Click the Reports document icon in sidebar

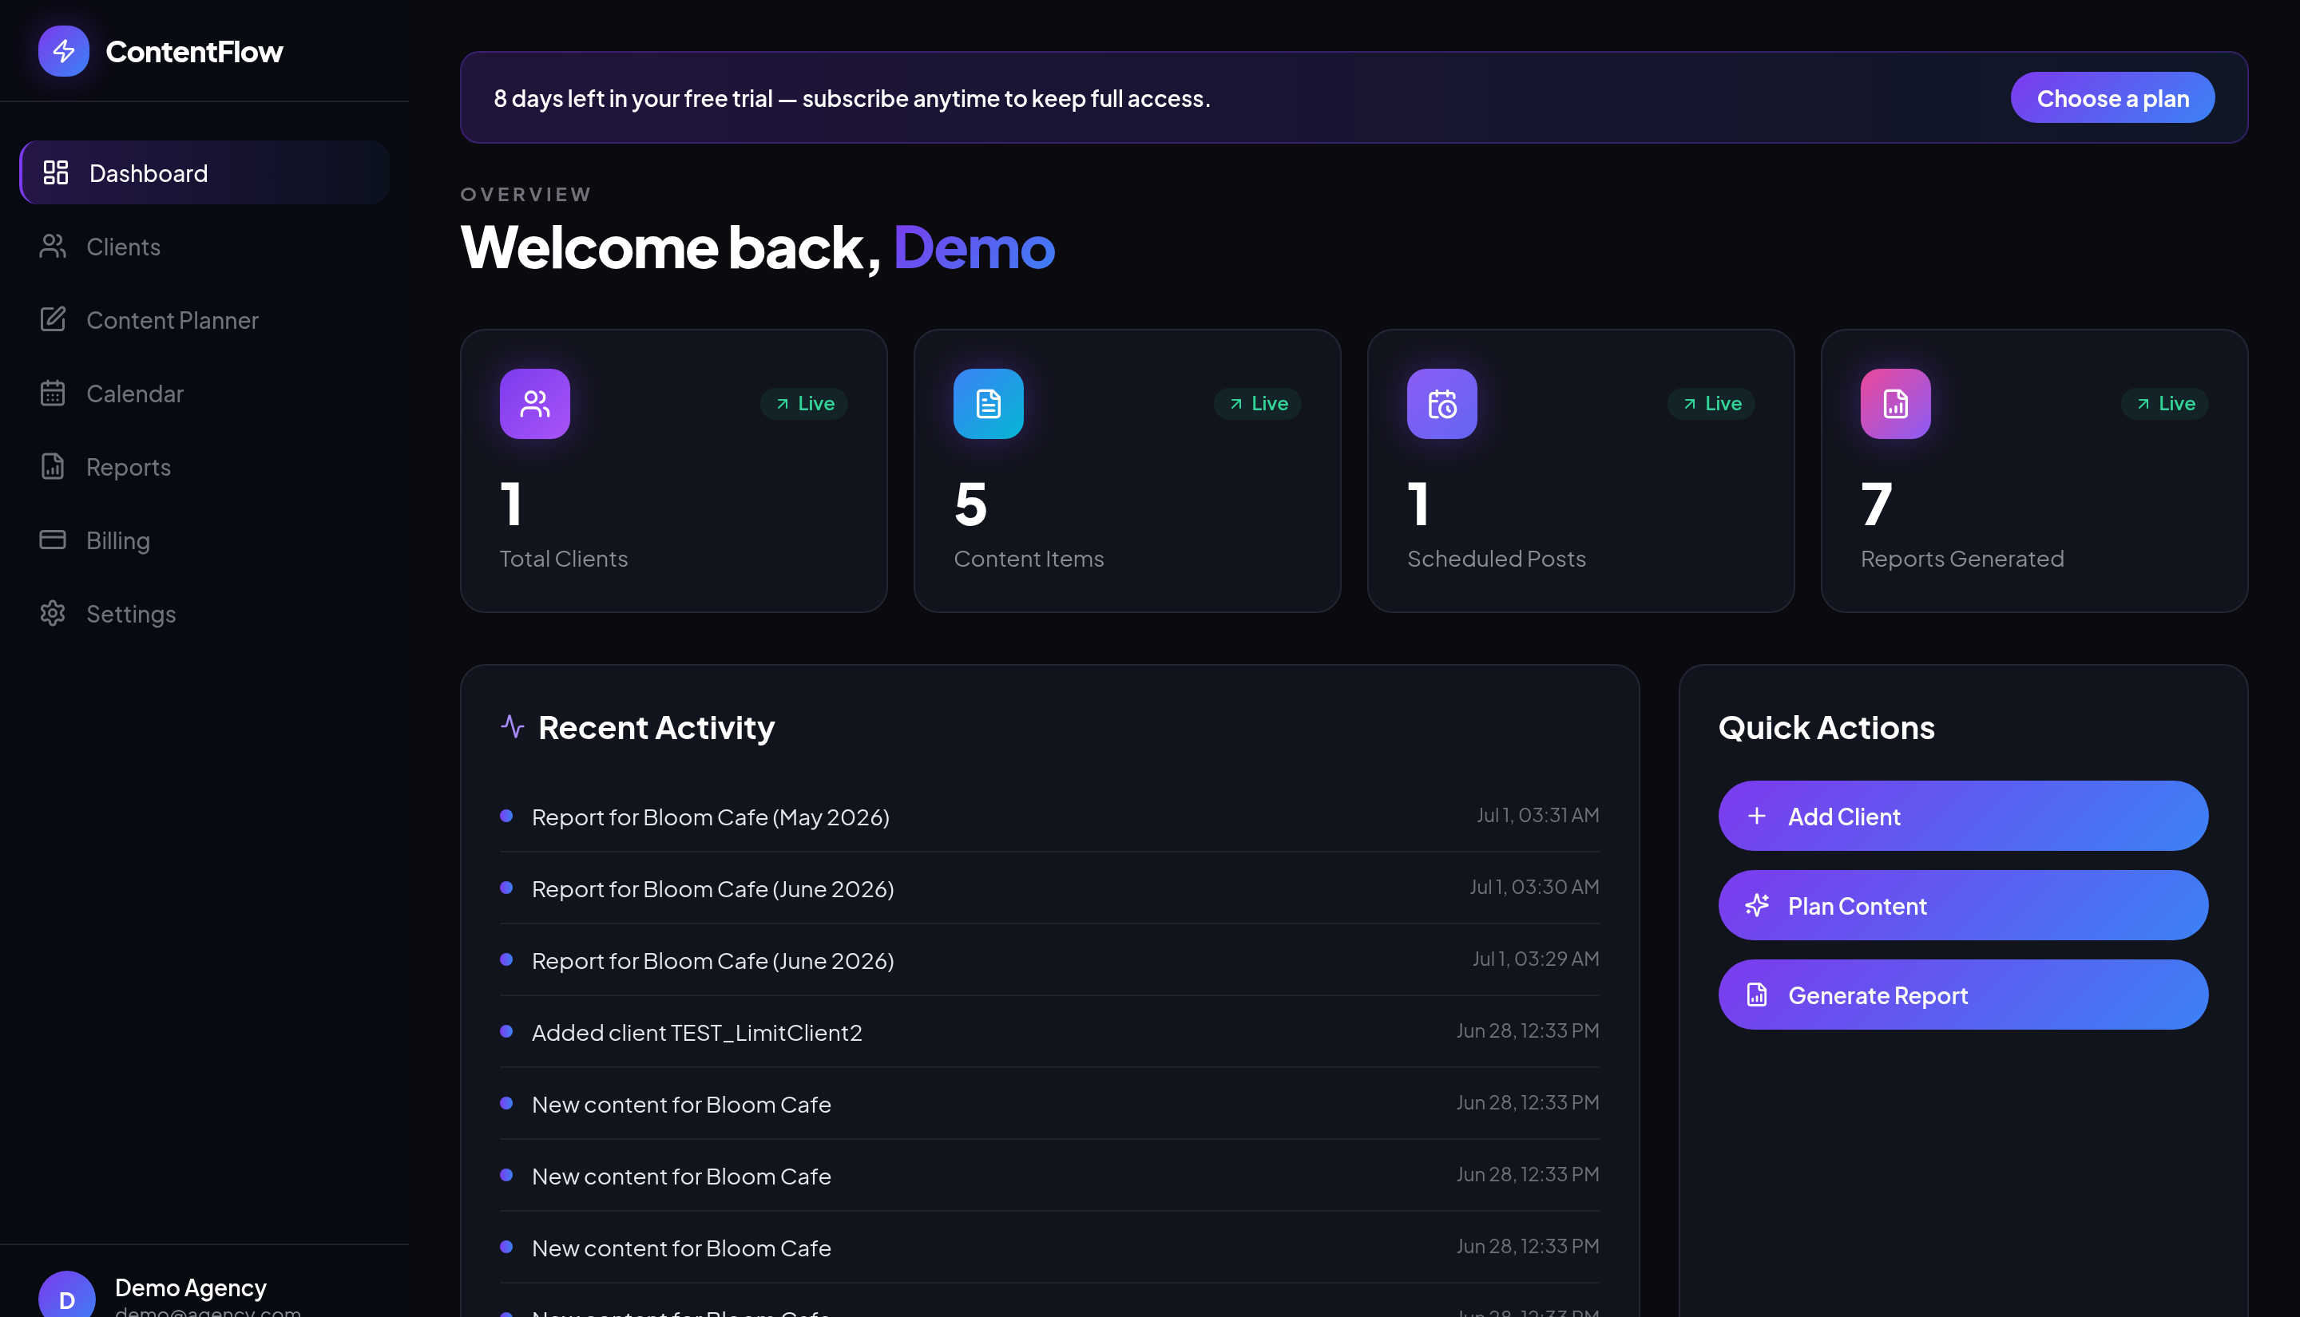point(53,466)
